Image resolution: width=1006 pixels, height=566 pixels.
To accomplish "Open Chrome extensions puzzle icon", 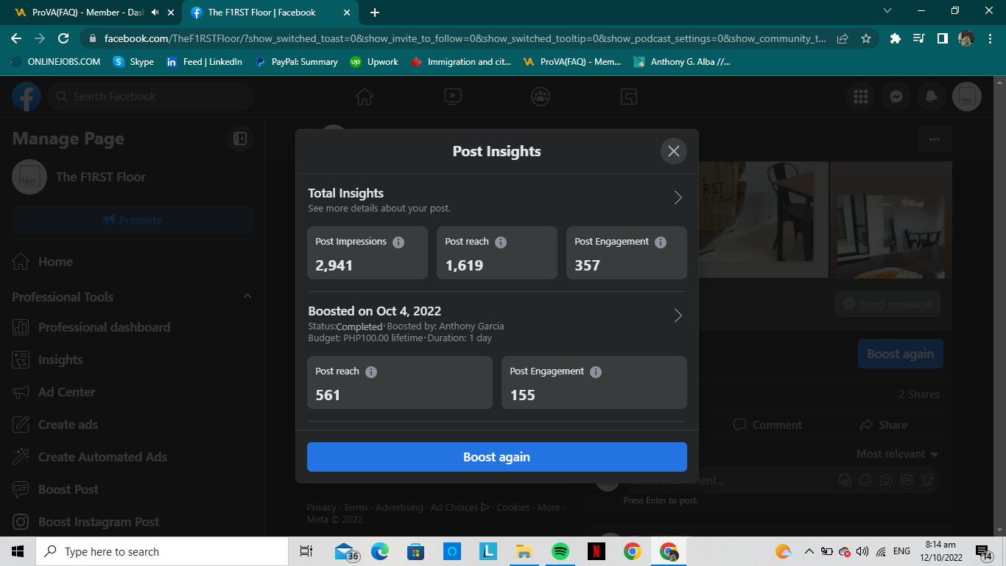I will point(896,38).
